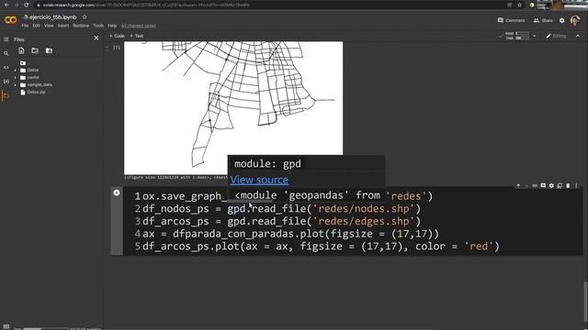This screenshot has width=588, height=330.
Task: Click the Colab logo
Action: click(x=10, y=20)
